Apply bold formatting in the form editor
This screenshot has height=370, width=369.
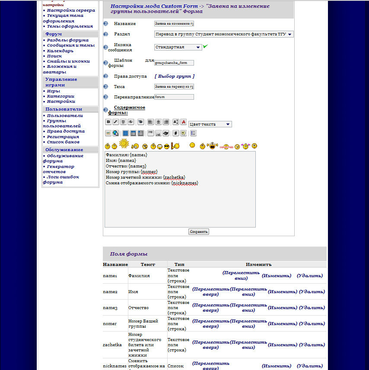[x=108, y=122]
